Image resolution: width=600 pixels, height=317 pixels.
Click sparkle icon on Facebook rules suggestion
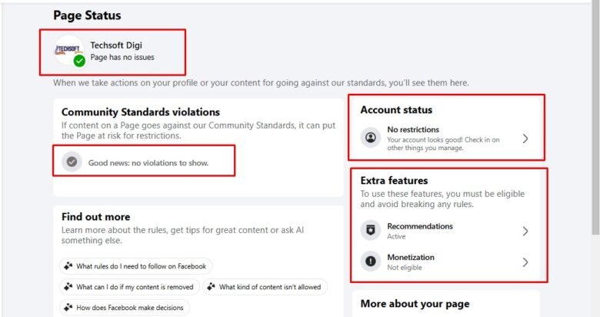click(68, 266)
